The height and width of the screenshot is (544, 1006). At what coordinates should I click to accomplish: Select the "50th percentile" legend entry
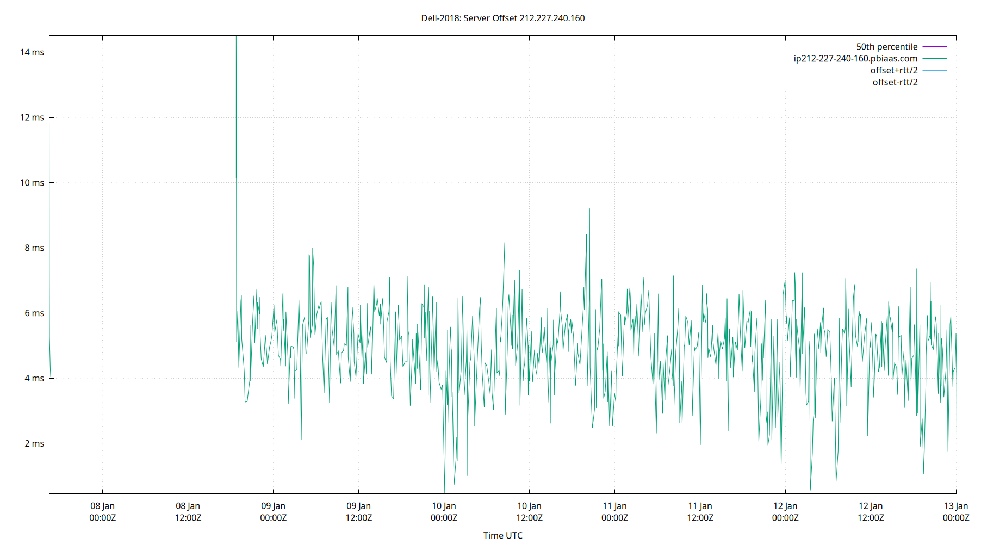click(887, 46)
